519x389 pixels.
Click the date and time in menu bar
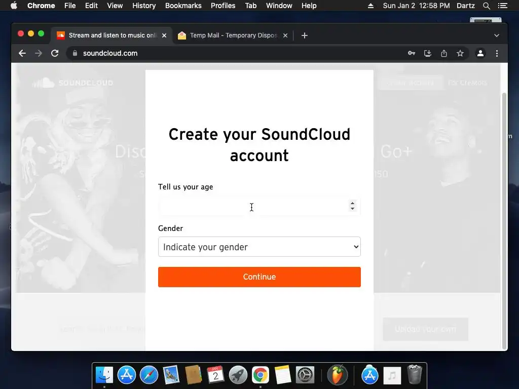pyautogui.click(x=417, y=6)
